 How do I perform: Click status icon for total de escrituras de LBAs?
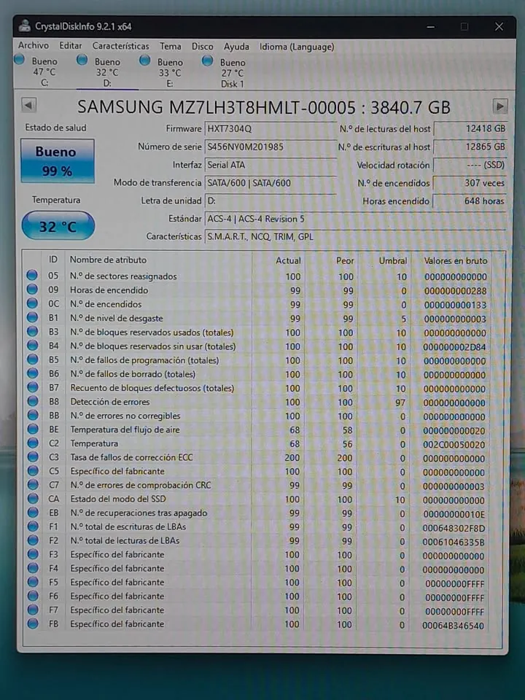pyautogui.click(x=32, y=526)
